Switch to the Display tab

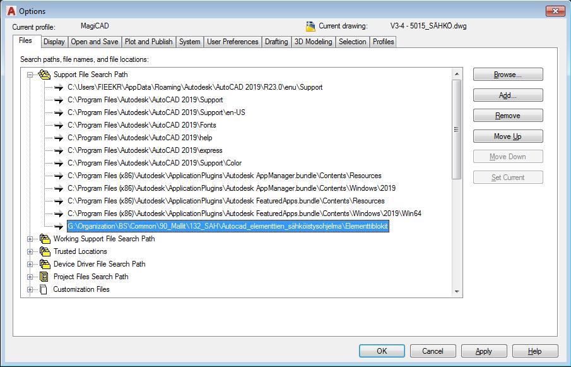point(54,42)
